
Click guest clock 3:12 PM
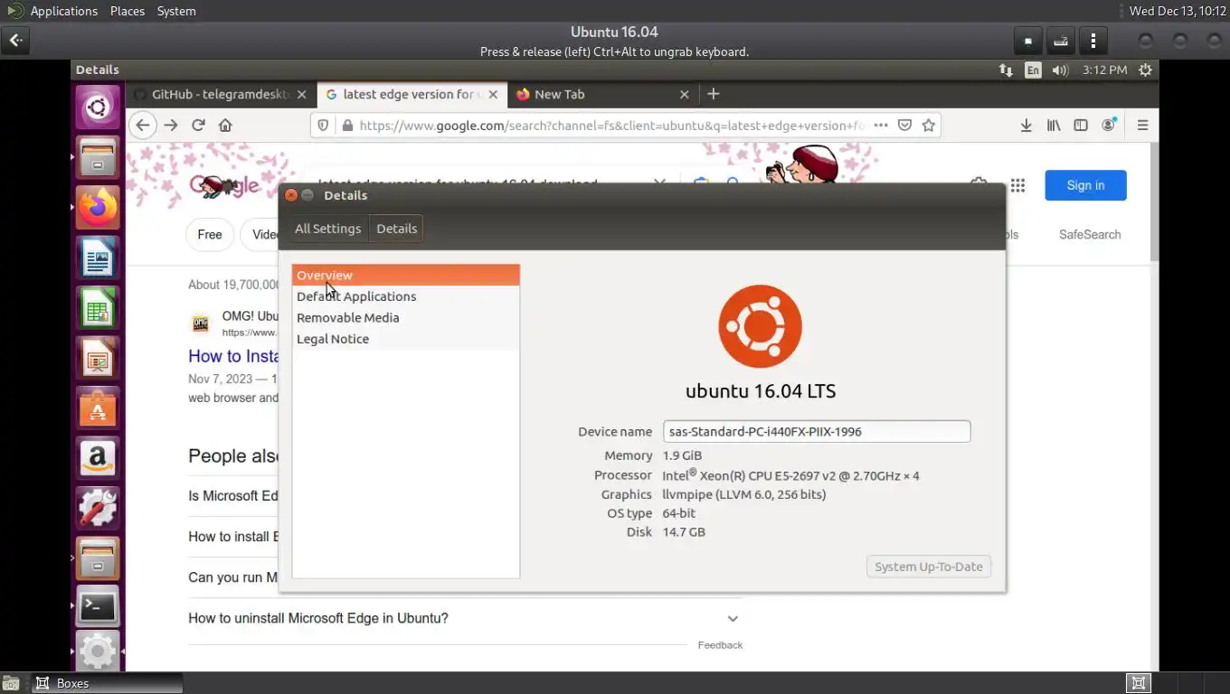pyautogui.click(x=1104, y=70)
